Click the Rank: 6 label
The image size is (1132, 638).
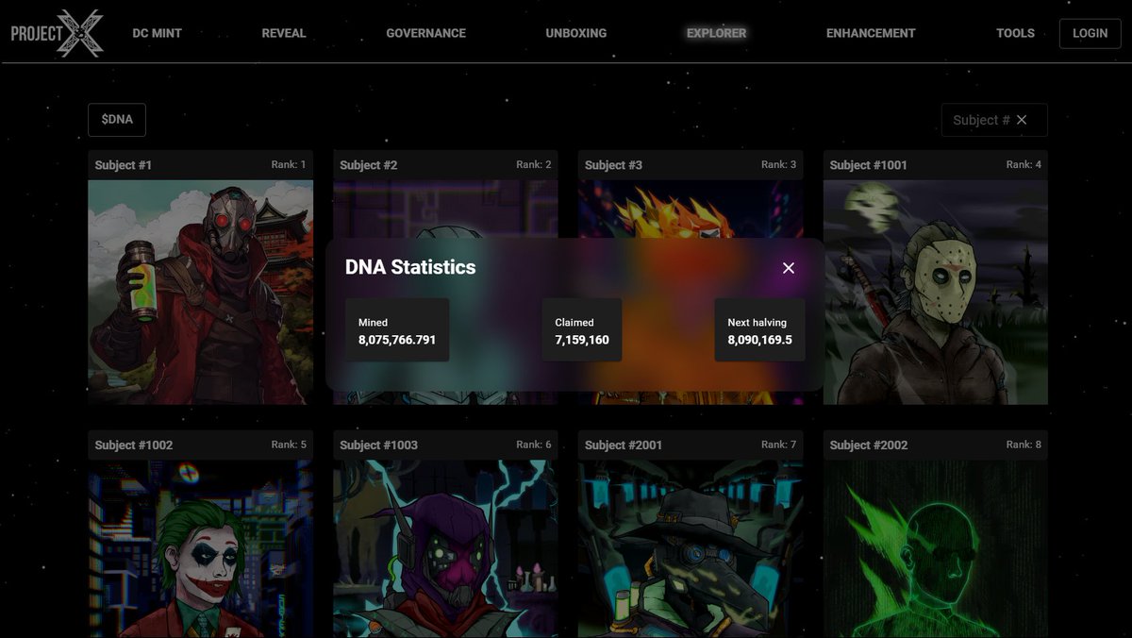click(x=534, y=445)
